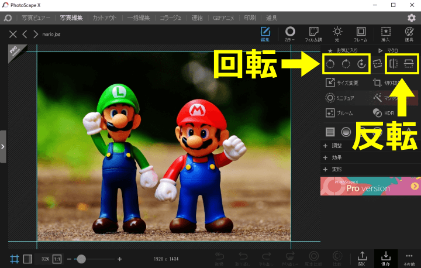Click the 開く open button
Screen dimensions: 421x268
pos(362,259)
